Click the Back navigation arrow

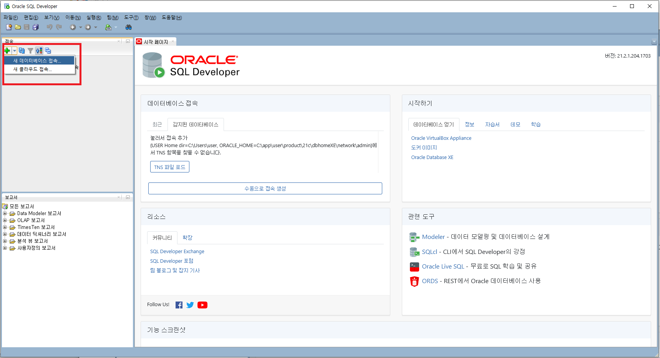(73, 27)
